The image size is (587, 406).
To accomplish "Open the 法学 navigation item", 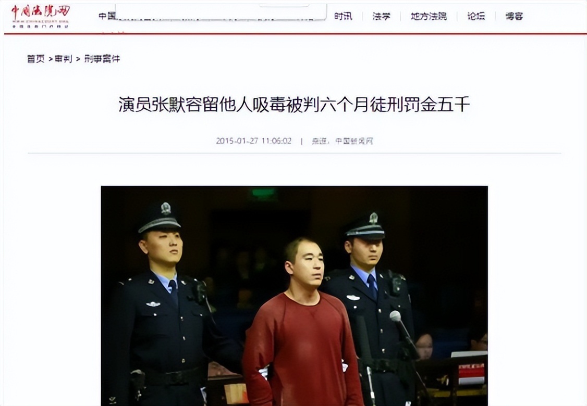I will [381, 16].
